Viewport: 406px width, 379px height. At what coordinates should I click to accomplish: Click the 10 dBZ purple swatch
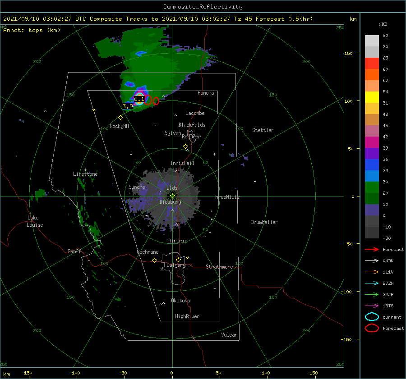pyautogui.click(x=372, y=210)
